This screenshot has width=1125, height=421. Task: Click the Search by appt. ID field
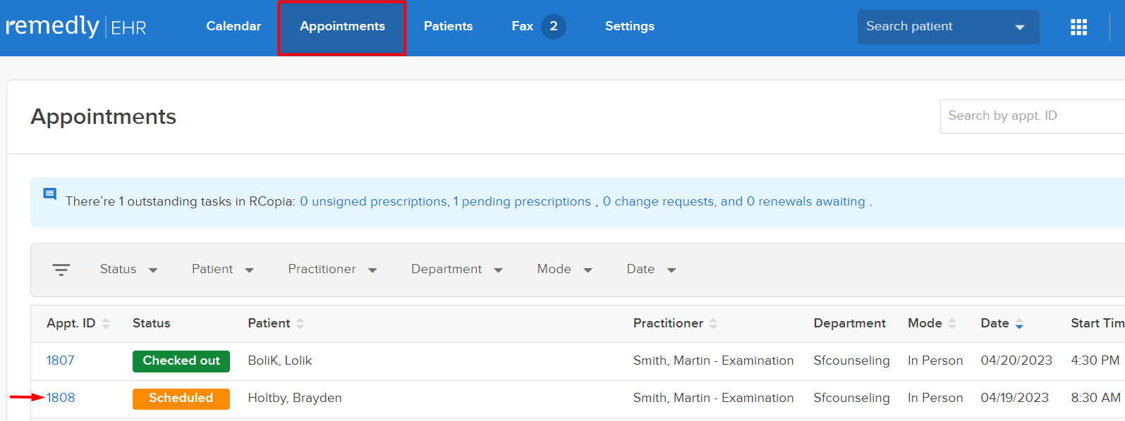click(x=1033, y=116)
